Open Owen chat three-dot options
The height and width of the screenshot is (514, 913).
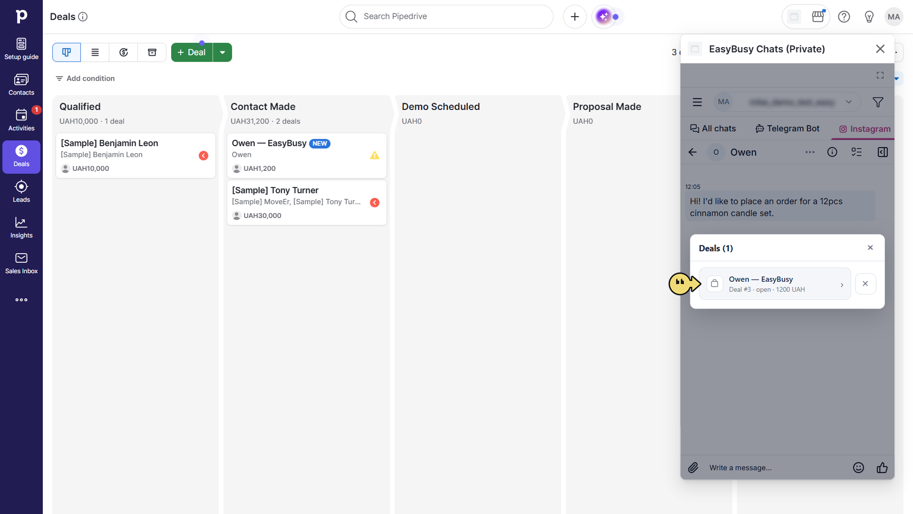[x=810, y=152]
